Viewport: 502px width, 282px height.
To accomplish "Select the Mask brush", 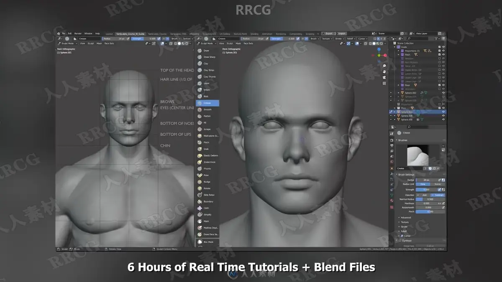I will (x=207, y=221).
